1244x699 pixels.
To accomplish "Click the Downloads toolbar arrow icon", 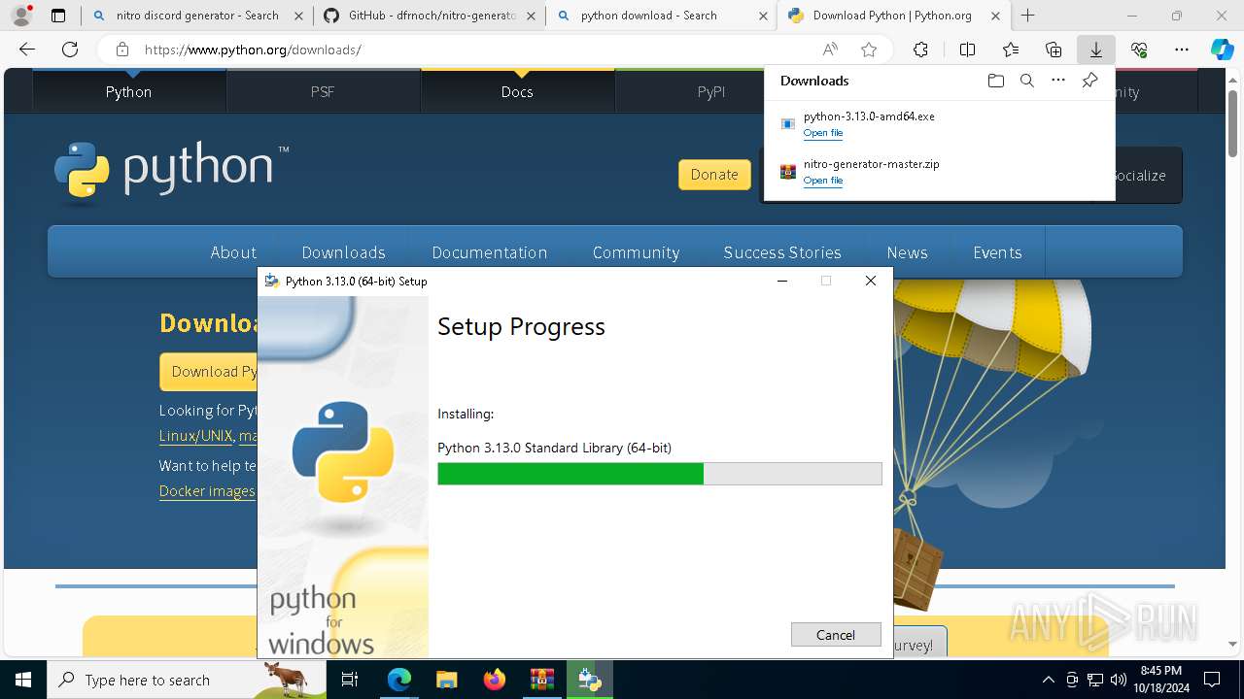I will tap(1096, 50).
